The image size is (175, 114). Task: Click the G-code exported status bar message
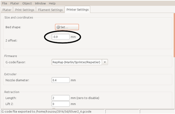[x=46, y=112]
